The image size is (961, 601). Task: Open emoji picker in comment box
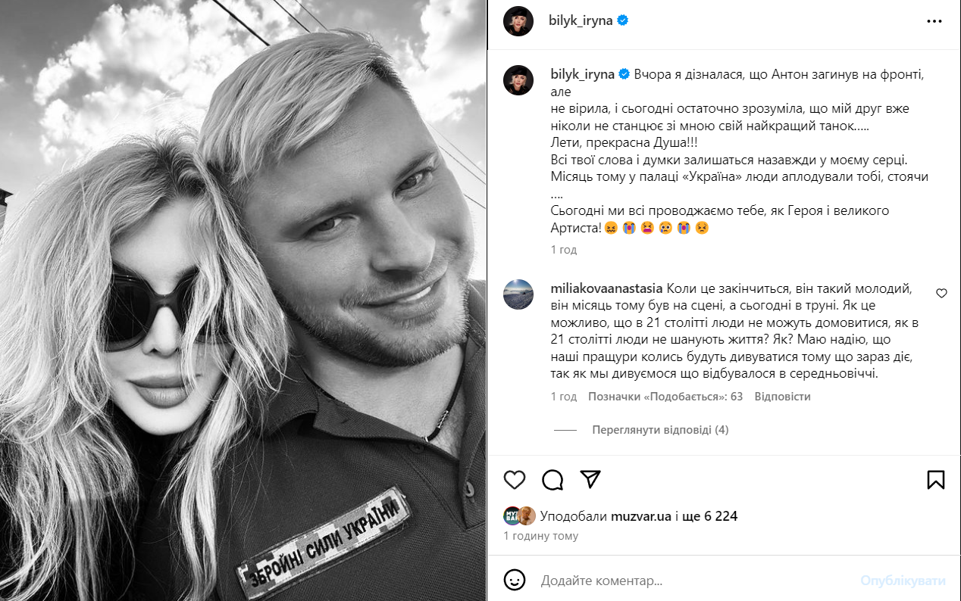tap(515, 581)
